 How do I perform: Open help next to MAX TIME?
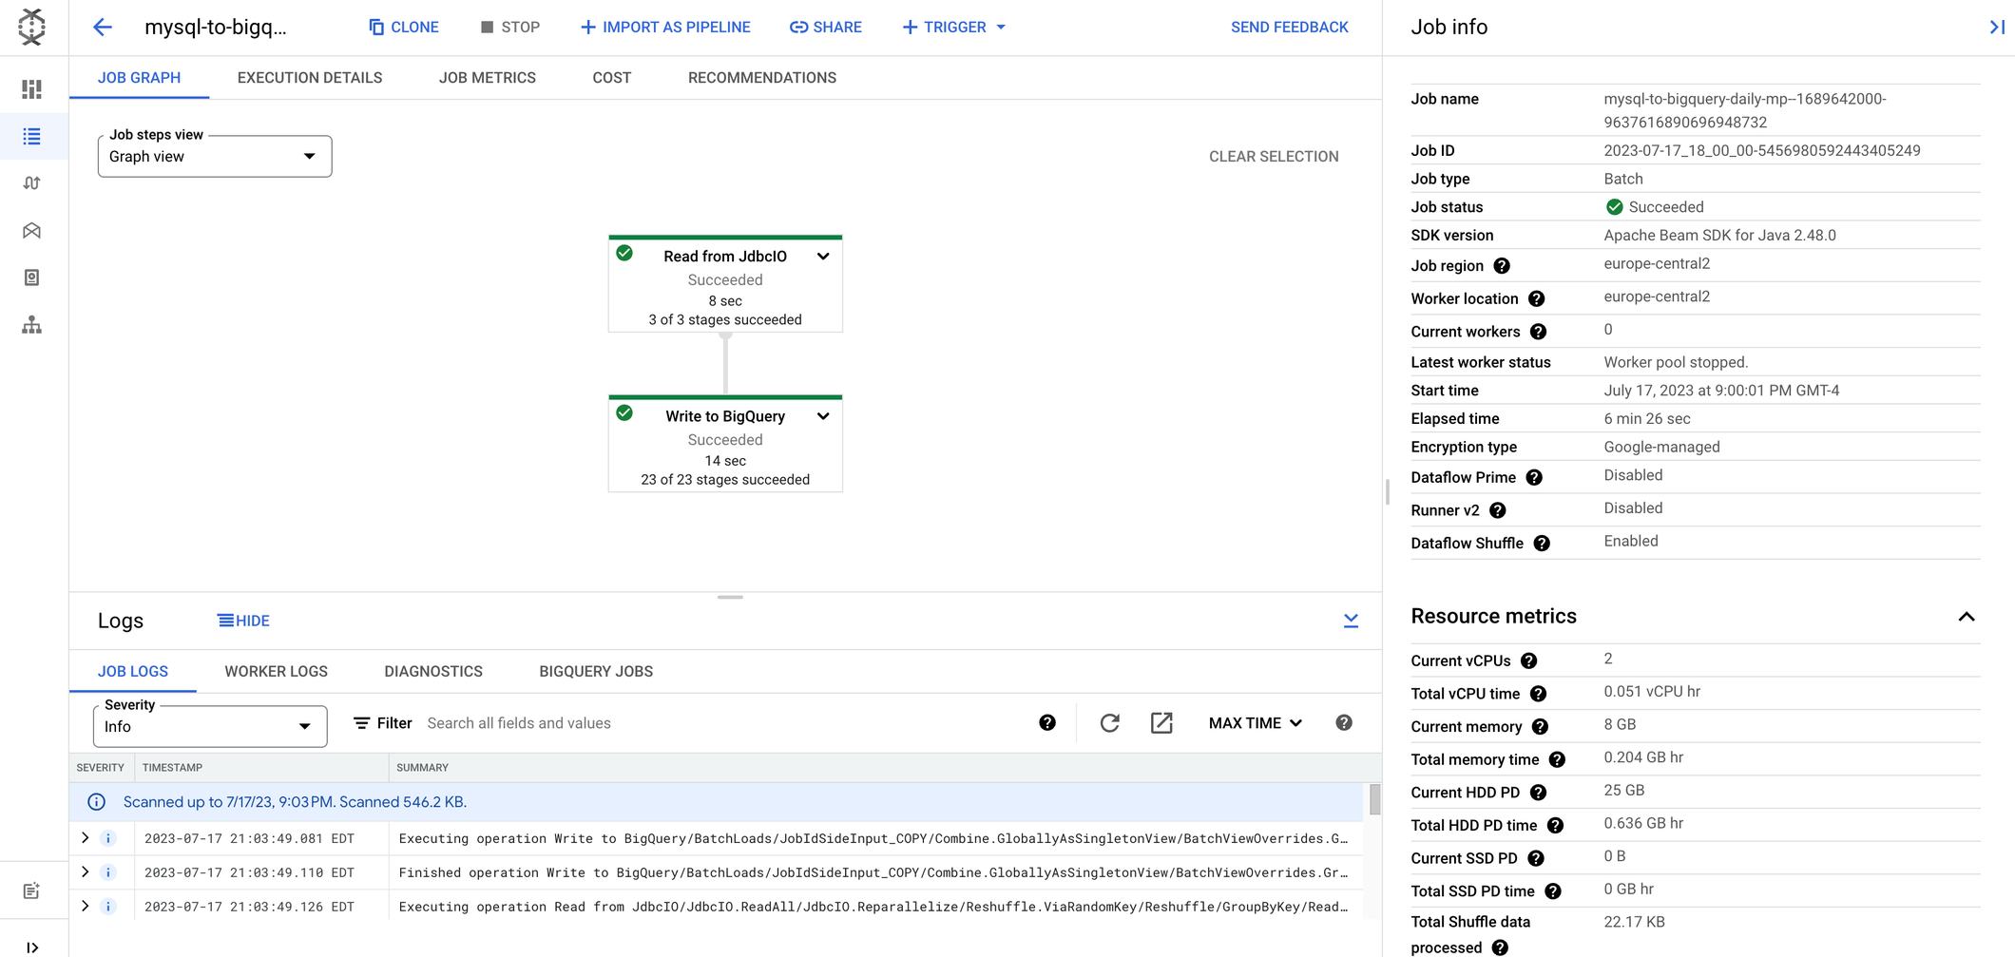(x=1344, y=723)
